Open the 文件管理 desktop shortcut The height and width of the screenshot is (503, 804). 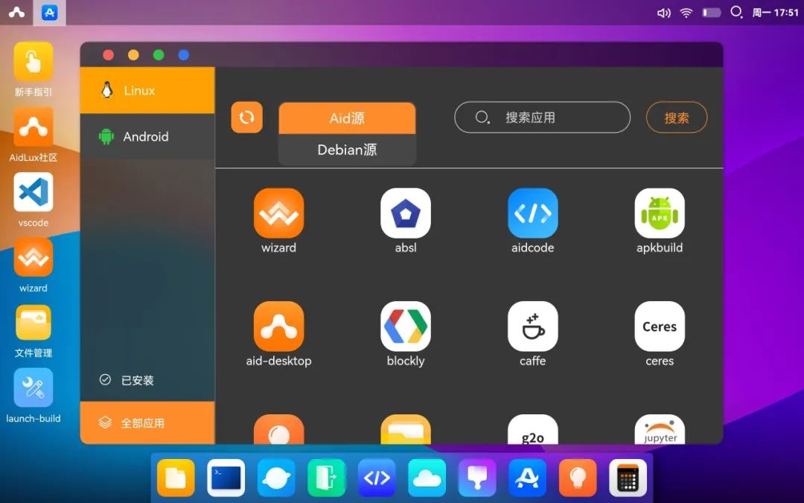[33, 323]
